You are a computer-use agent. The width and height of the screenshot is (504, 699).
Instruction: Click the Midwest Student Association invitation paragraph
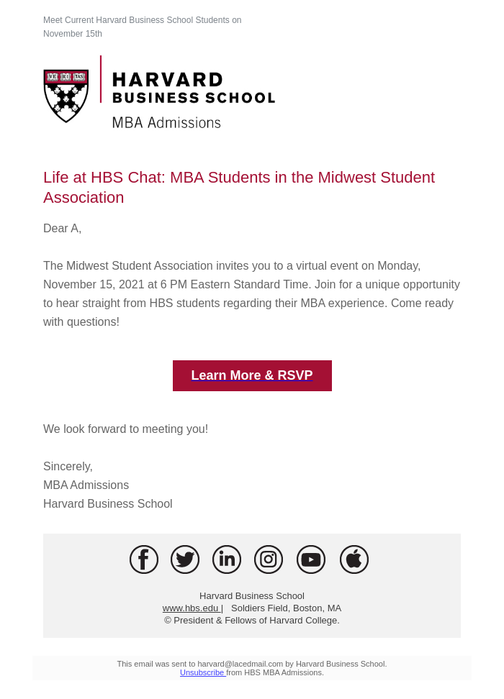point(251,294)
